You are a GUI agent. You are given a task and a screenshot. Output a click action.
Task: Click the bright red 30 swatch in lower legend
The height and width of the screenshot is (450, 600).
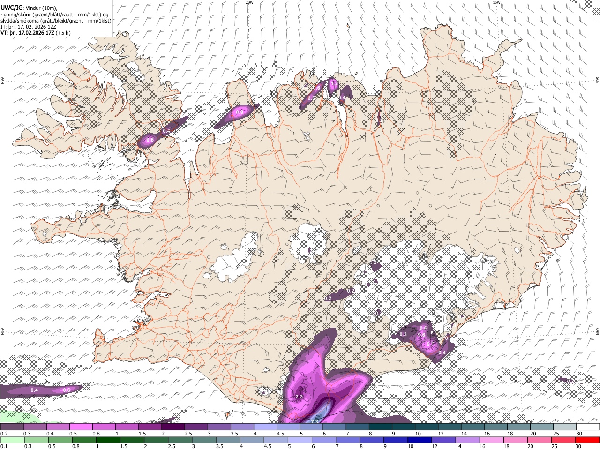[x=588, y=440]
